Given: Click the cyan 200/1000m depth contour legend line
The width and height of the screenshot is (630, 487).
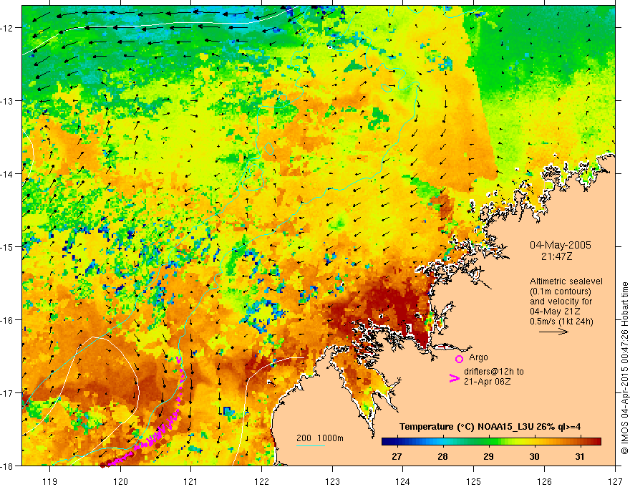Looking at the screenshot, I should point(311,445).
